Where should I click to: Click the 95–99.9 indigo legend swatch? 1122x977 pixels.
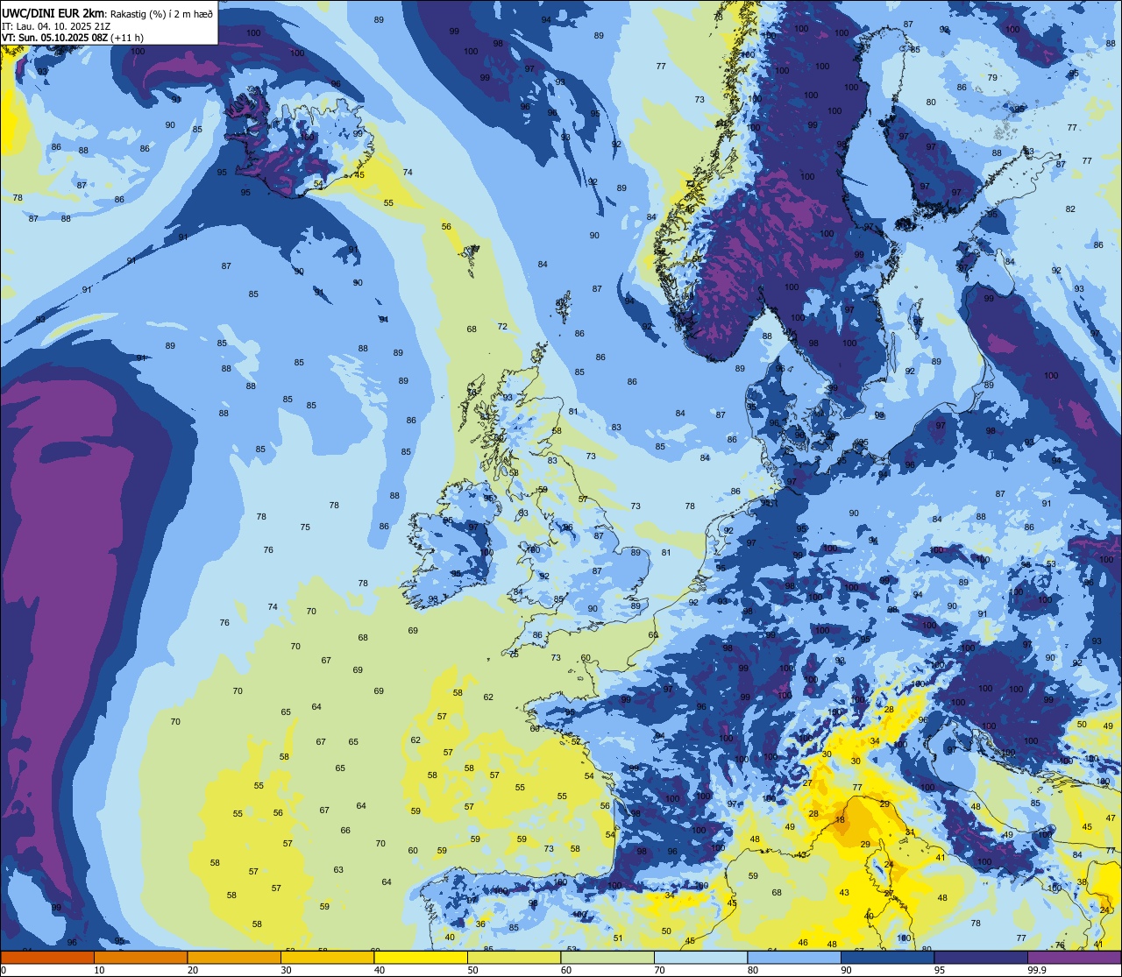coord(981,957)
